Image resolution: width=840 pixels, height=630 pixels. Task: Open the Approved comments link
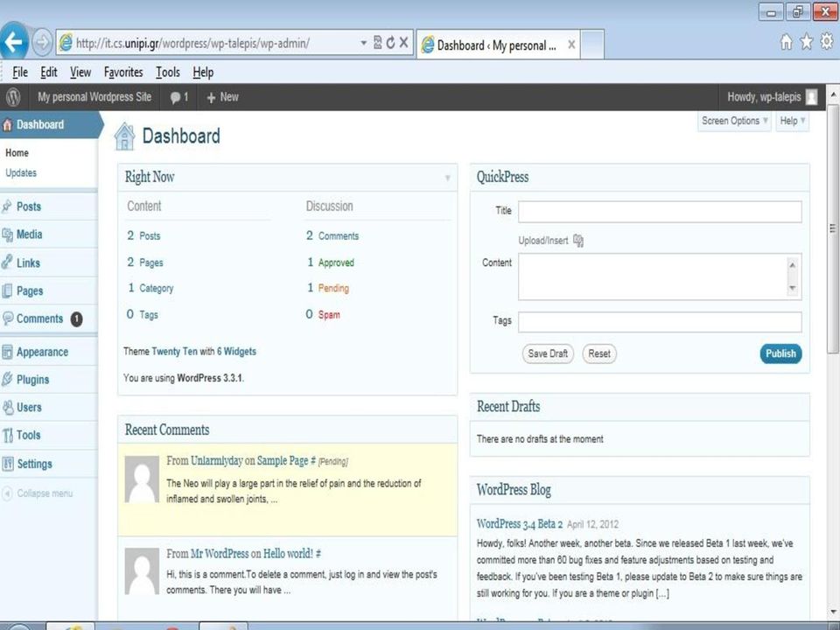[x=336, y=262]
